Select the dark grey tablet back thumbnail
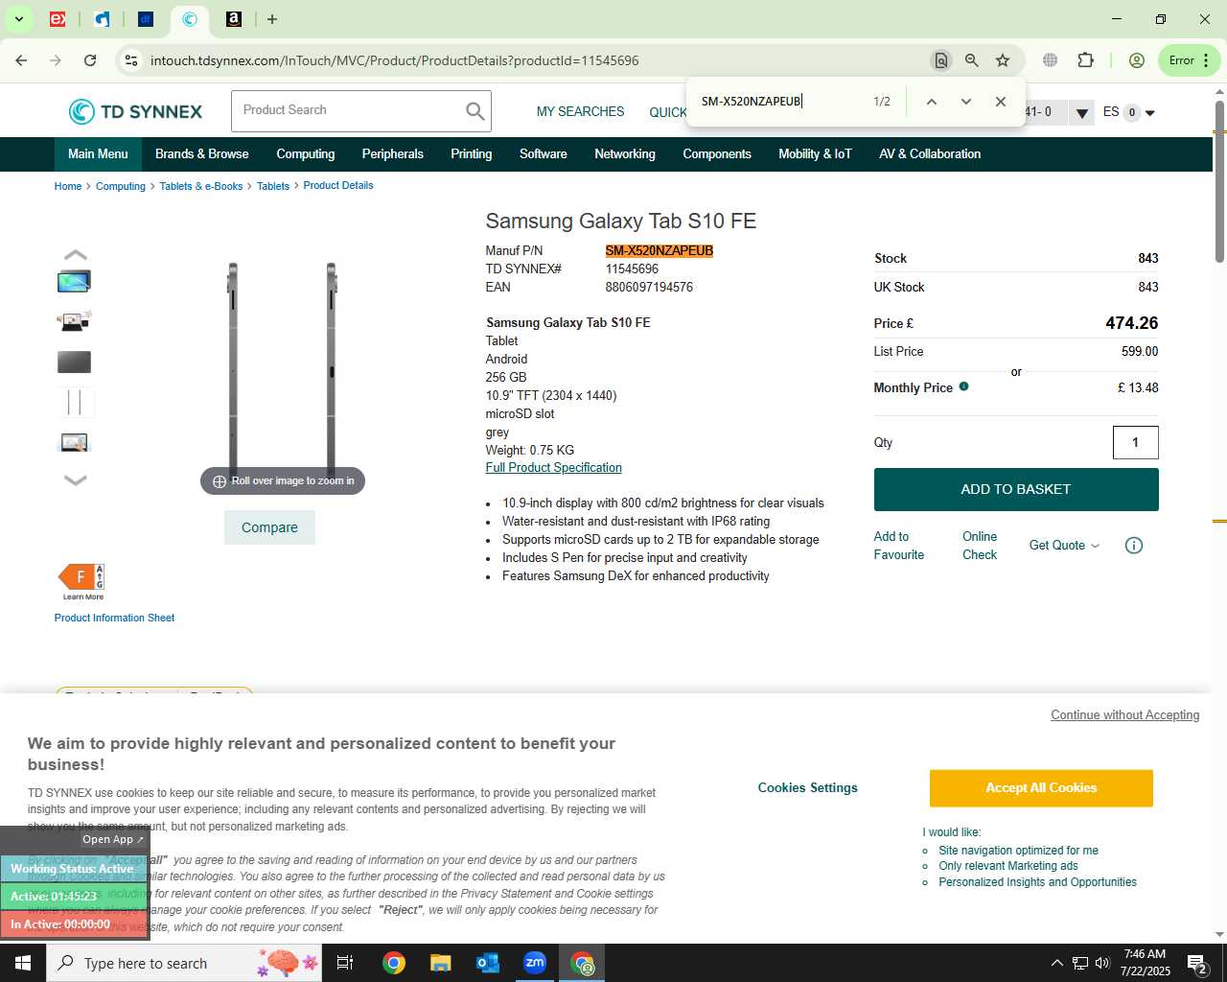The height and width of the screenshot is (982, 1227). pyautogui.click(x=74, y=362)
